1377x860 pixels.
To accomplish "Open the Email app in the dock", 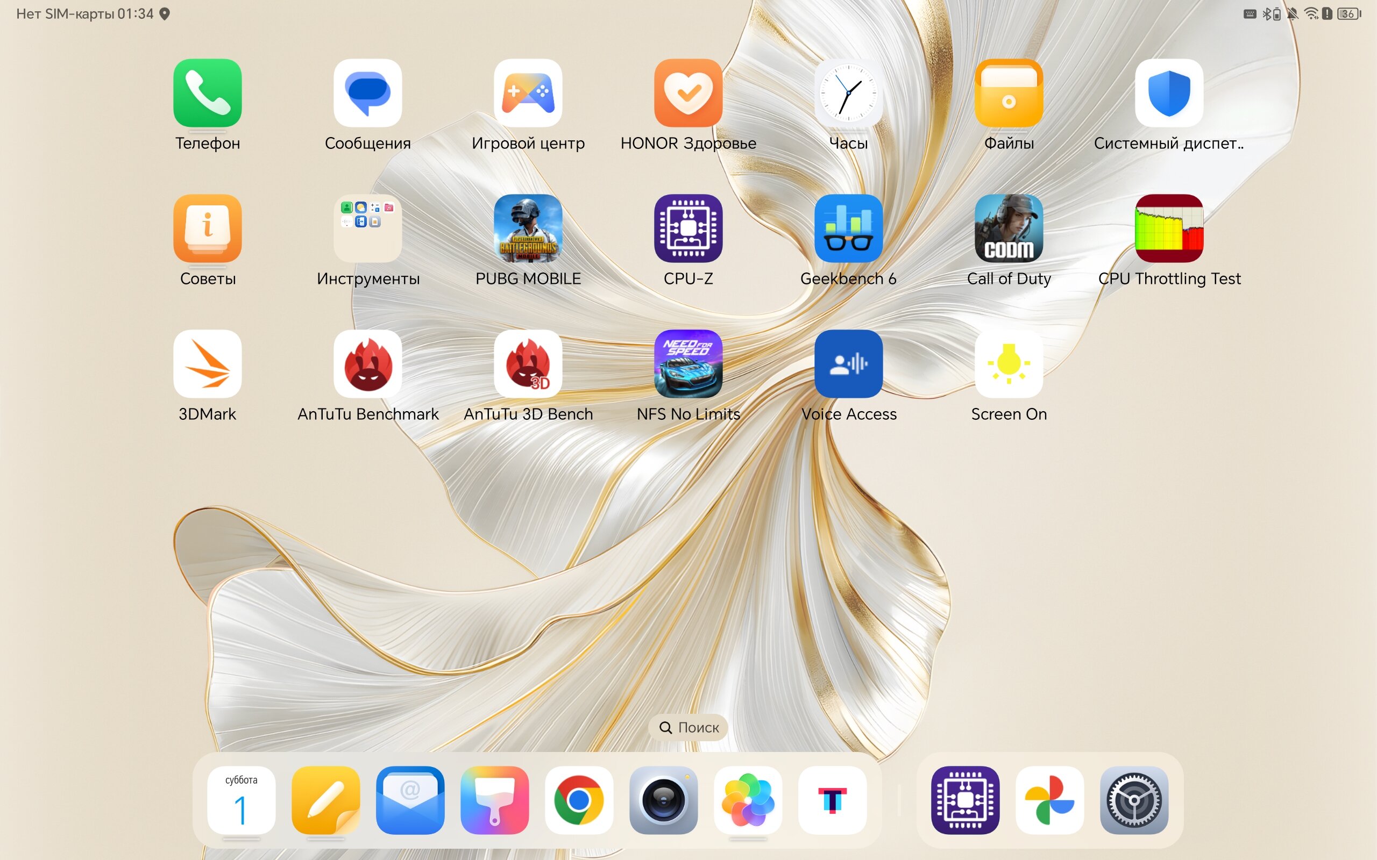I will (x=410, y=800).
